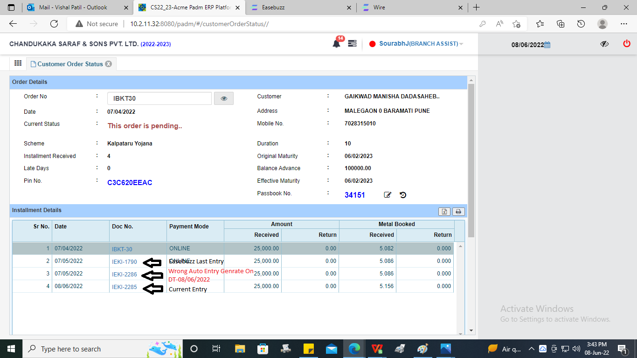637x358 pixels.
Task: Open browser Settings and more menu
Action: (x=624, y=24)
